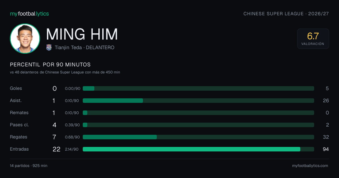Viewport: 339px width, 178px height.
Task: Click the myfootballytics logo
Action: (x=29, y=14)
